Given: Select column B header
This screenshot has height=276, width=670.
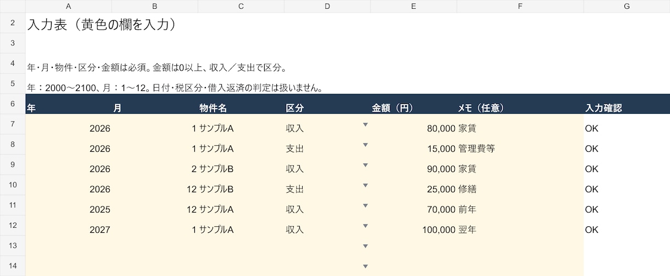Looking at the screenshot, I should coord(155,6).
